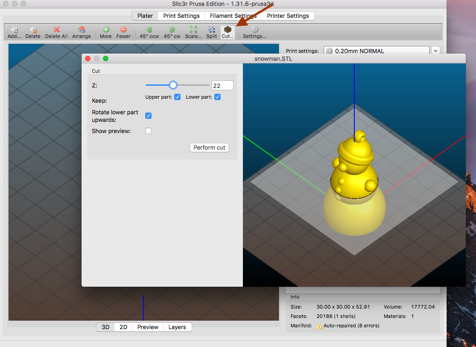Toggle Rotate lower part upwards checkbox
This screenshot has height=347, width=476.
click(x=148, y=116)
